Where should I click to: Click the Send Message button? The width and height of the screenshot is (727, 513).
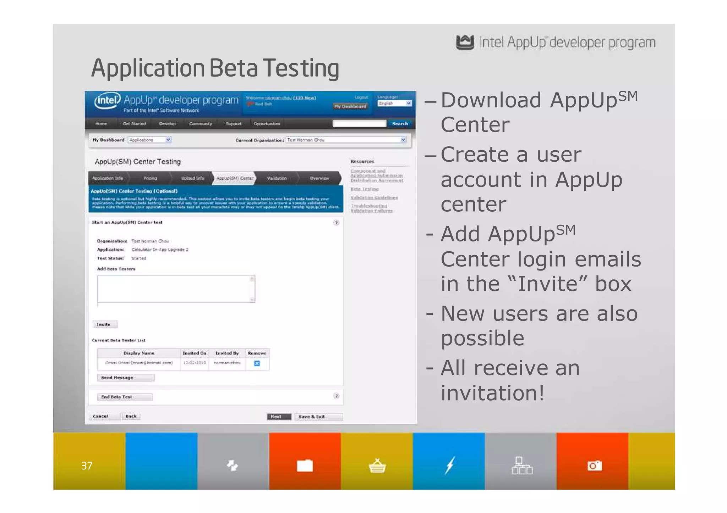pyautogui.click(x=126, y=378)
